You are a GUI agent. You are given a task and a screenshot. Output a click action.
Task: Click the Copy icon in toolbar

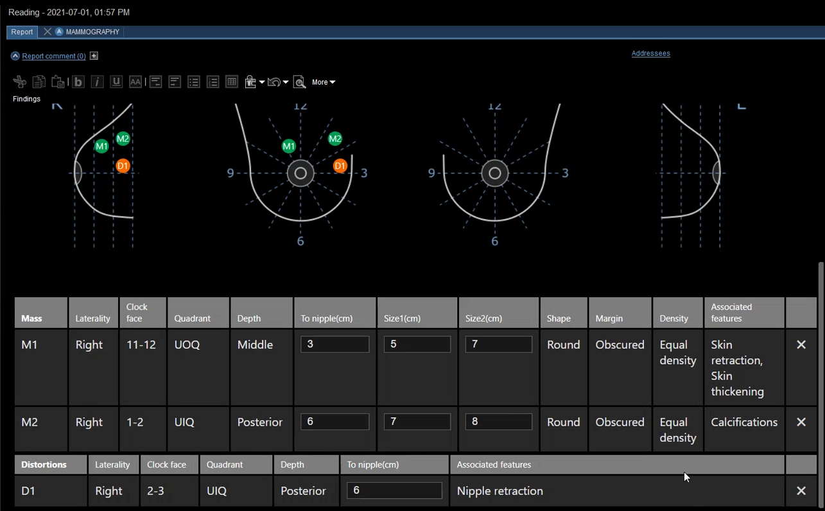[x=39, y=82]
